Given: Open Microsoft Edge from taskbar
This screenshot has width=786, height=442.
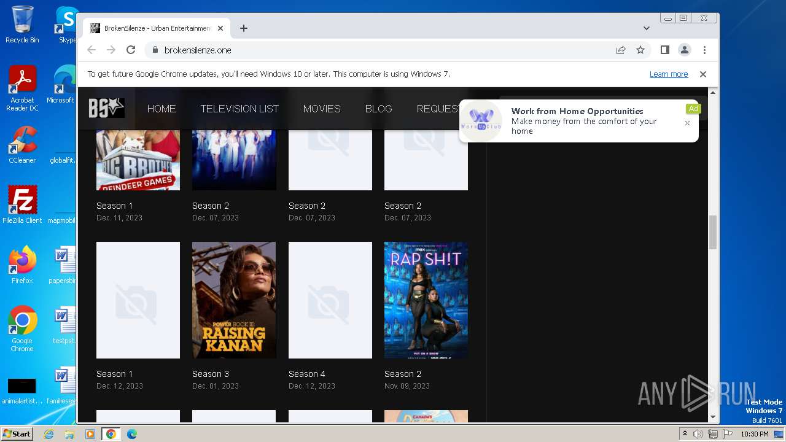Looking at the screenshot, I should 132,434.
